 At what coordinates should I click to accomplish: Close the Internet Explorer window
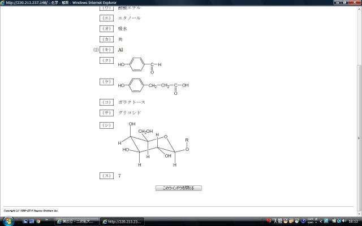[355, 2]
